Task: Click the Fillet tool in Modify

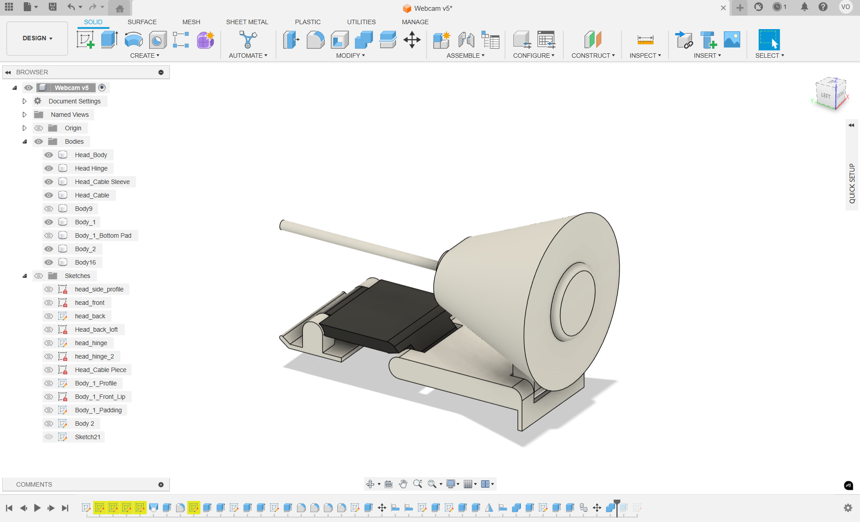Action: coord(315,40)
